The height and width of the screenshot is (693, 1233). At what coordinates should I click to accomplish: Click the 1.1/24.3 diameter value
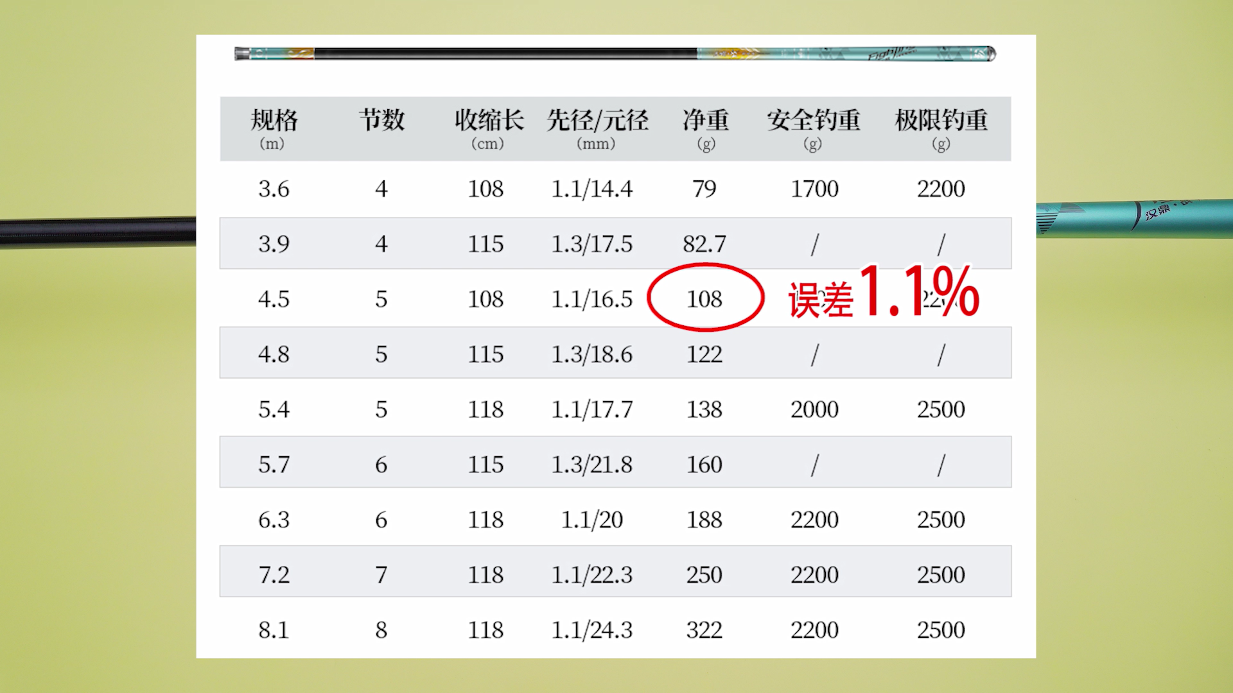point(591,630)
